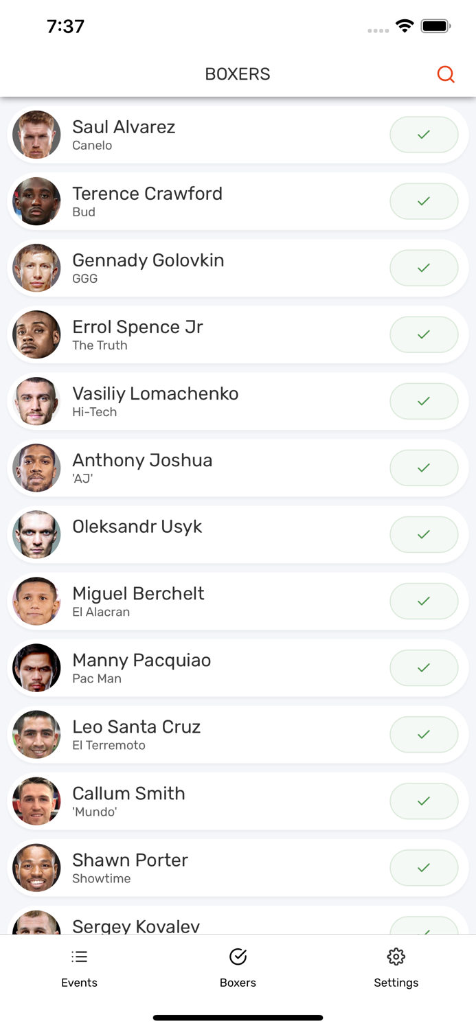Screen dimensions: 476x1030
Task: Uncheck Errol Spence Jr's selection
Action: [424, 334]
